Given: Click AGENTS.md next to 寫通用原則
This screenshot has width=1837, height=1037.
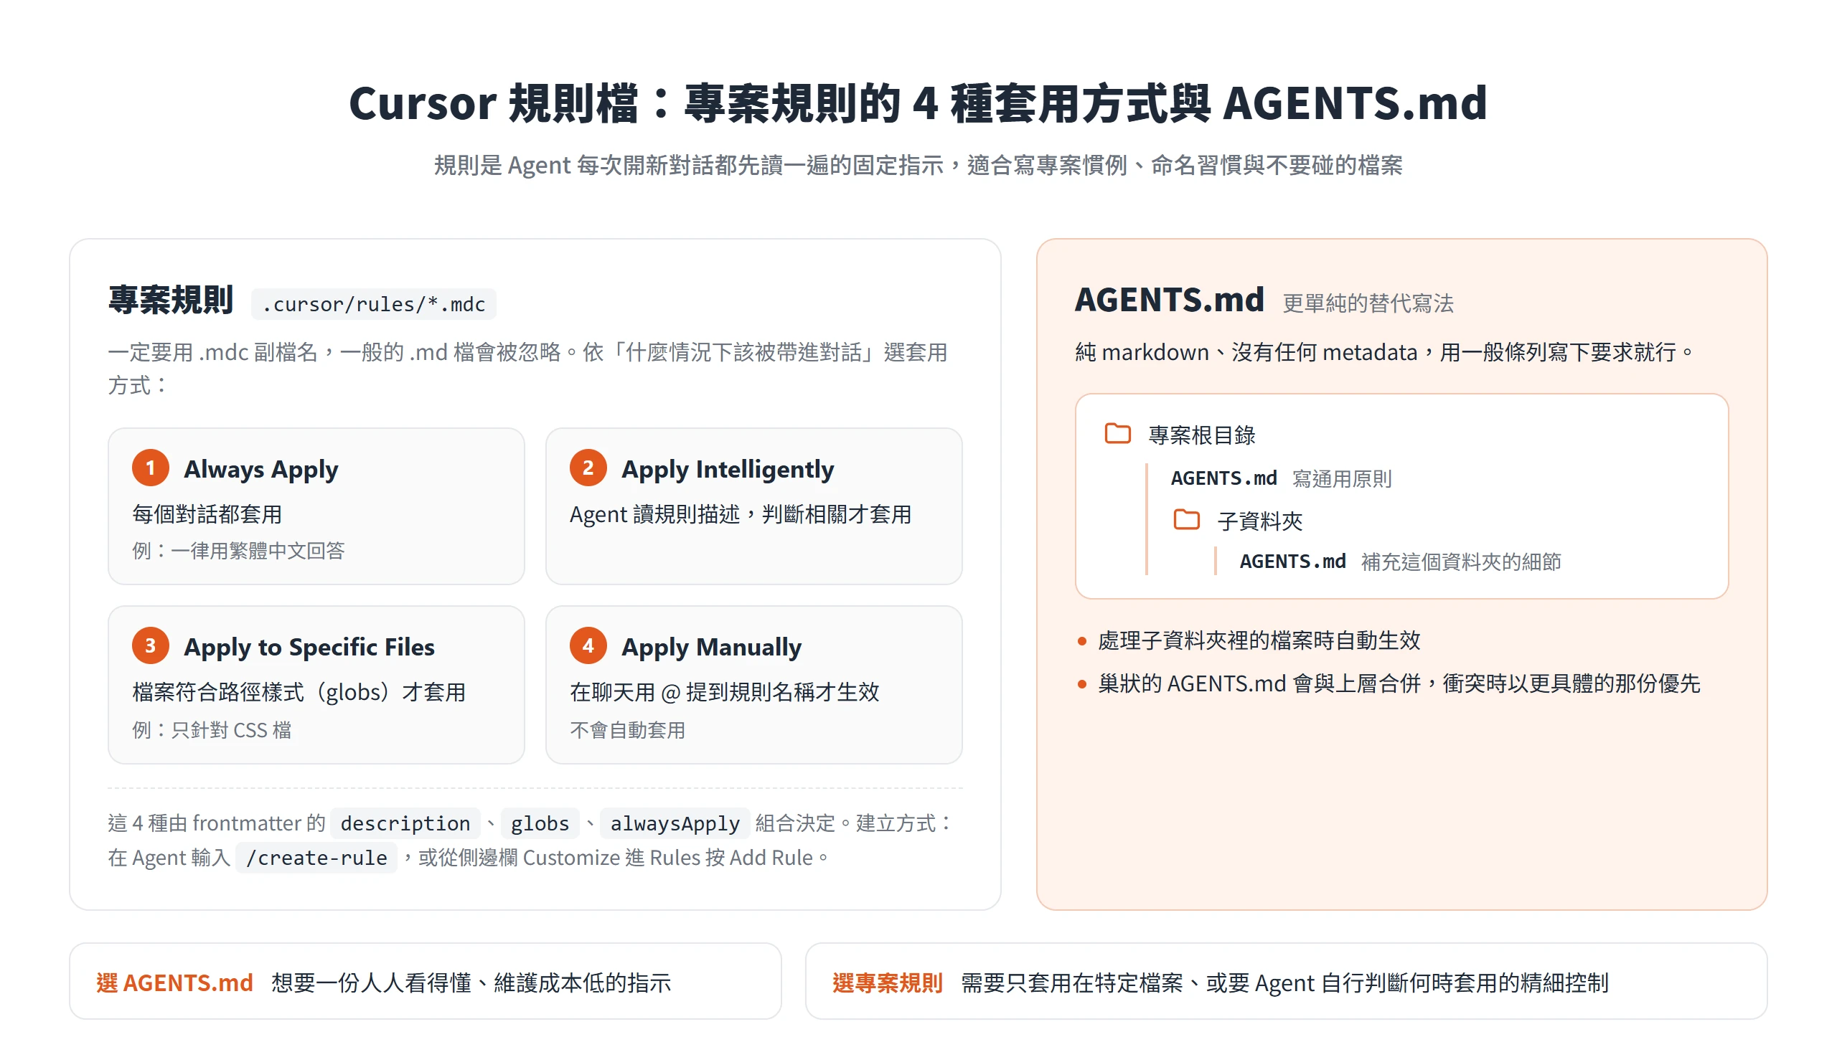Looking at the screenshot, I should click(x=1224, y=478).
